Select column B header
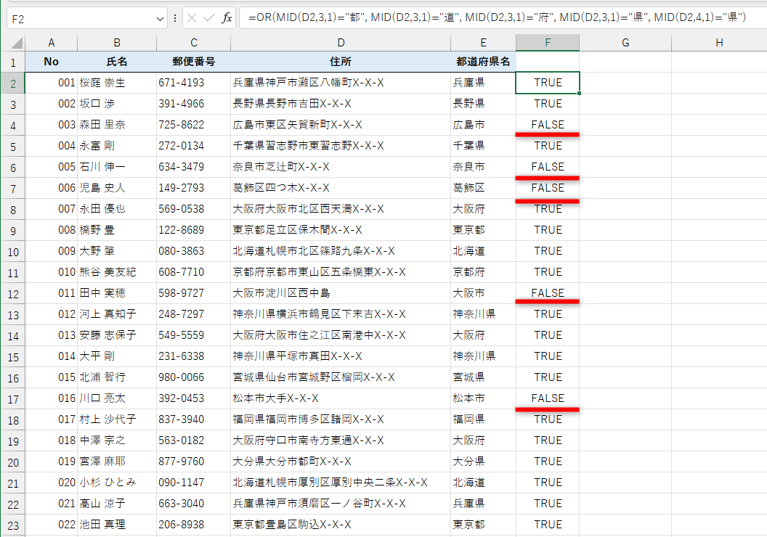Image resolution: width=767 pixels, height=537 pixels. pyautogui.click(x=117, y=43)
